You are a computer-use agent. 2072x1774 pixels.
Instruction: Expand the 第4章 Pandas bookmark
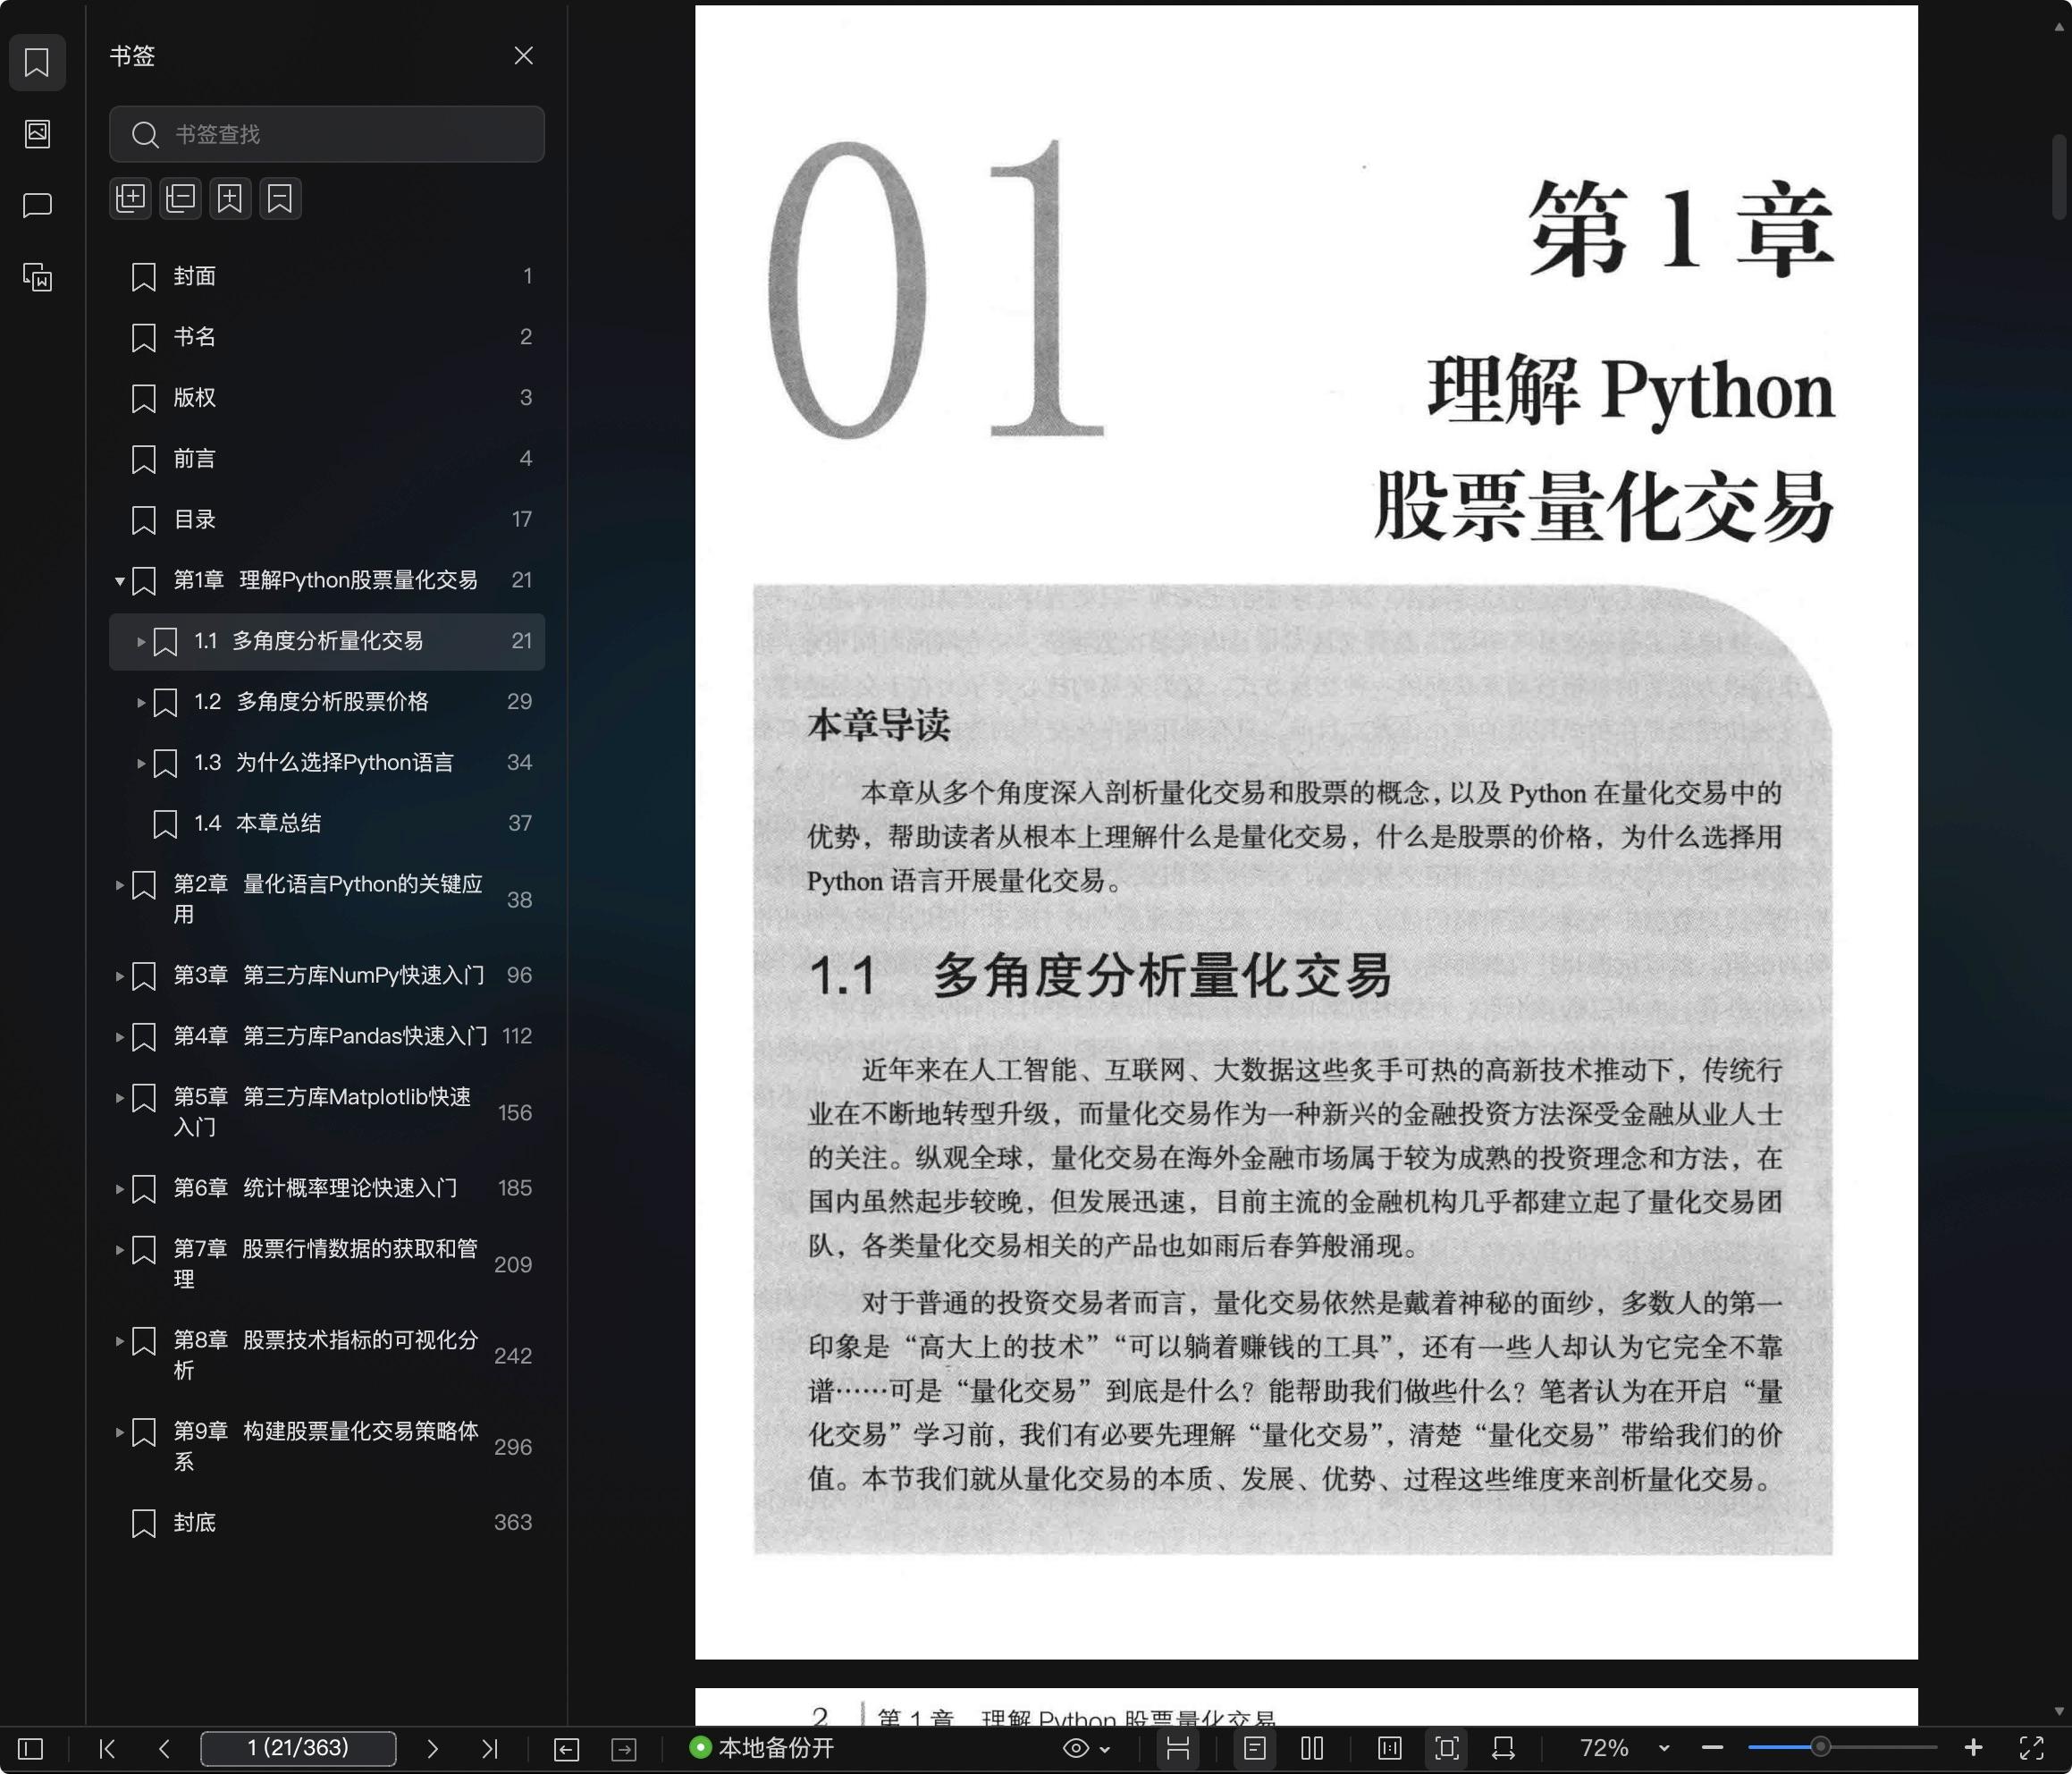(119, 1036)
